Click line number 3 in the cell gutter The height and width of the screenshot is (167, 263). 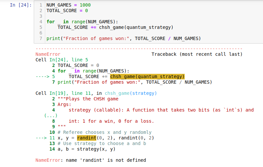coord(41,16)
